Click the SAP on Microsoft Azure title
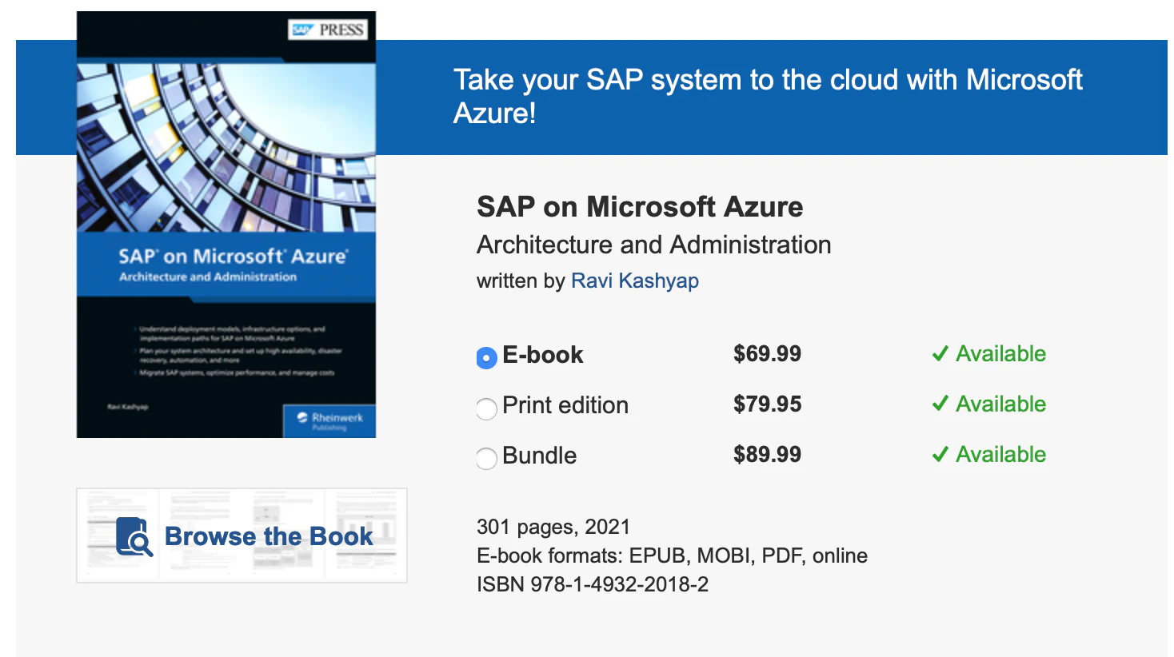The image size is (1174, 657). [x=640, y=207]
